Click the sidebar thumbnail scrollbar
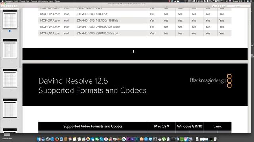Screen dimensions: 254x142 click(x=20, y=39)
